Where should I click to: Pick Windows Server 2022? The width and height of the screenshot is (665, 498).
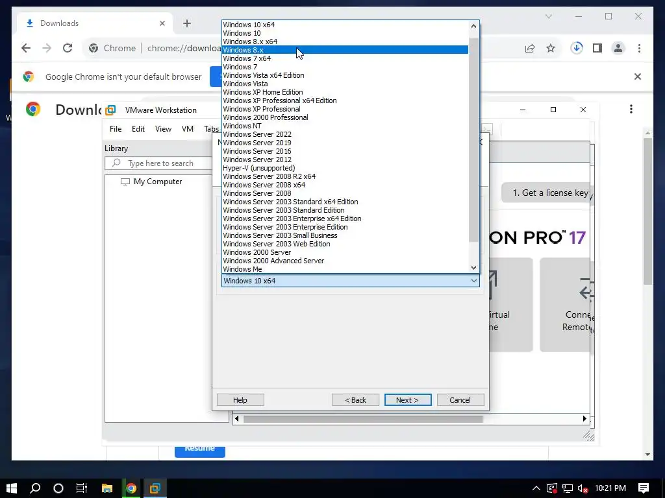point(345,134)
